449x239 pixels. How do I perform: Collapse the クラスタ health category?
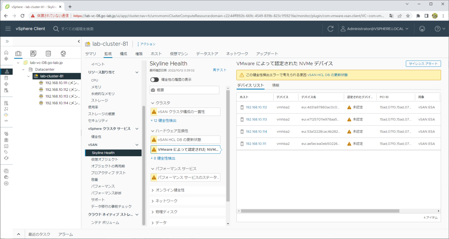coord(153,103)
